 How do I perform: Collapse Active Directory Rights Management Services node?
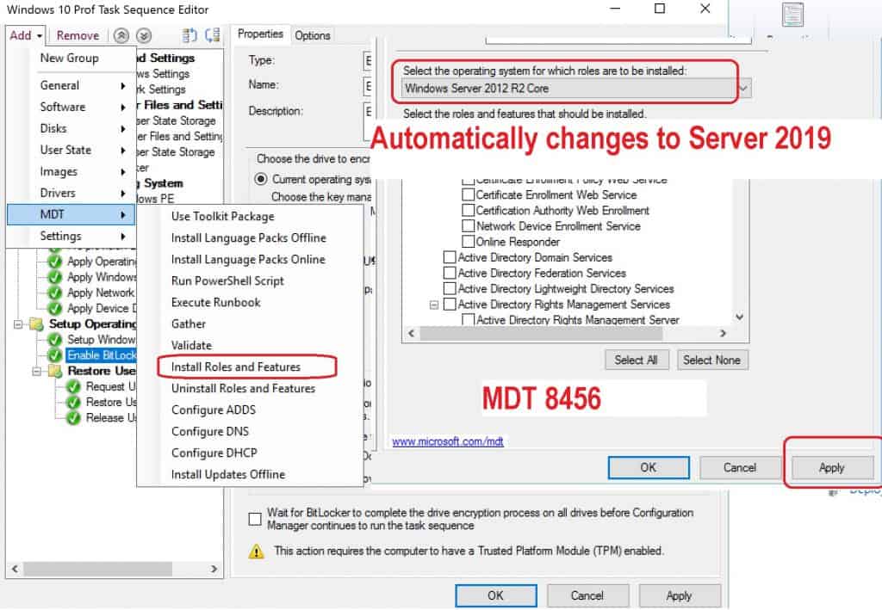pos(434,305)
